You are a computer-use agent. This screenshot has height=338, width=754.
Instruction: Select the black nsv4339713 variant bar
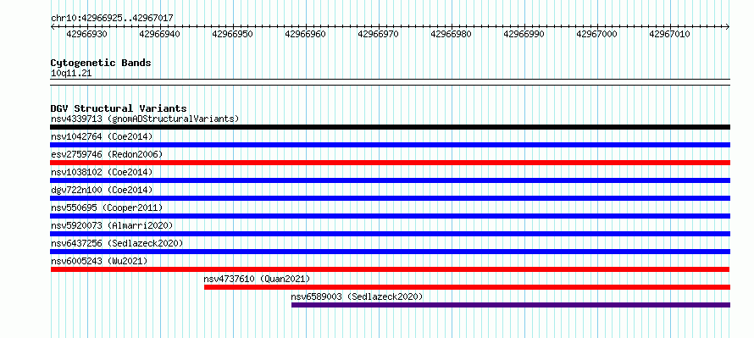coord(391,127)
